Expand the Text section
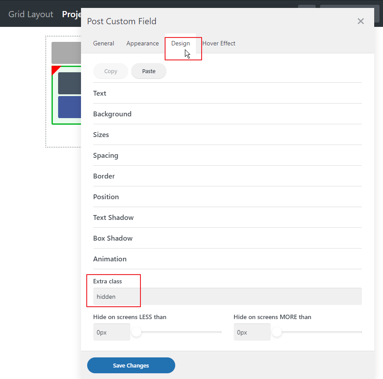Screen dimensions: 383x379 (228, 93)
